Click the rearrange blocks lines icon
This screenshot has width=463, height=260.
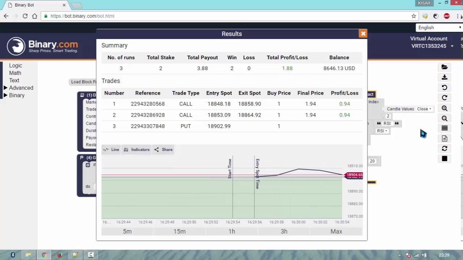point(445,128)
